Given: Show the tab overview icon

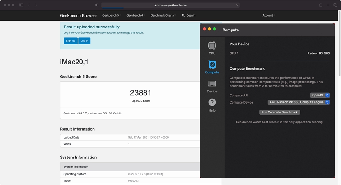Looking at the screenshot, I should click(x=335, y=5).
